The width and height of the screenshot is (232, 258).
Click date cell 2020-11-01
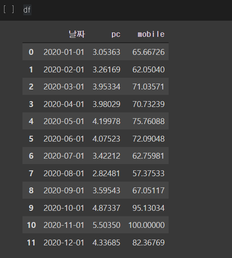pos(64,225)
